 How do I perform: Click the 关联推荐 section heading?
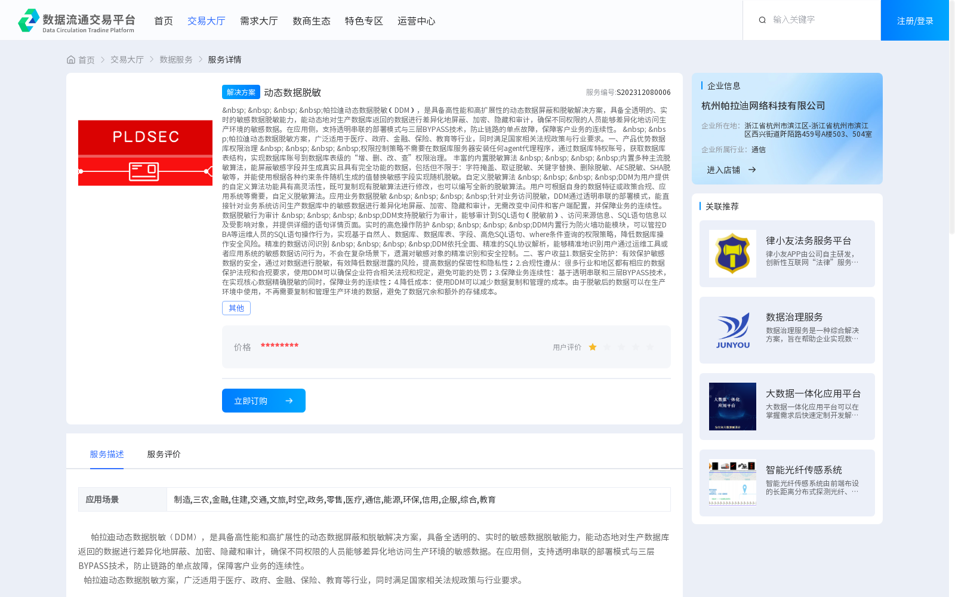click(x=722, y=207)
